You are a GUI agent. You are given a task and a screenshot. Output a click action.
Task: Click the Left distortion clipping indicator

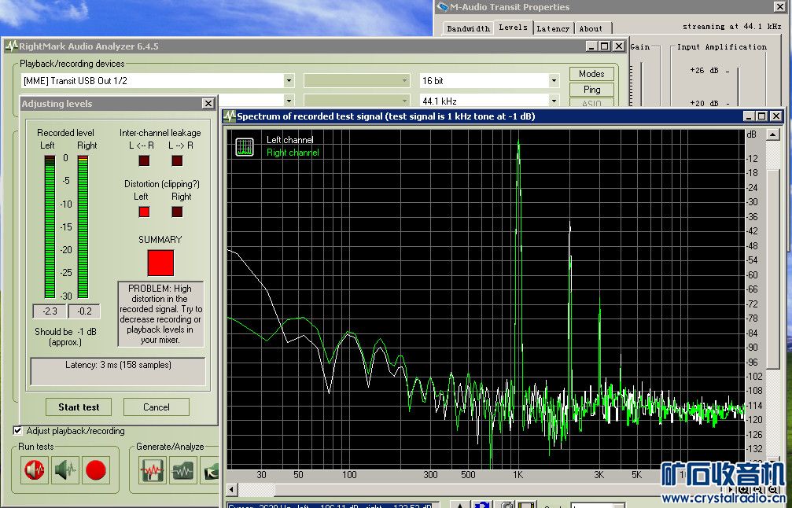click(x=144, y=212)
